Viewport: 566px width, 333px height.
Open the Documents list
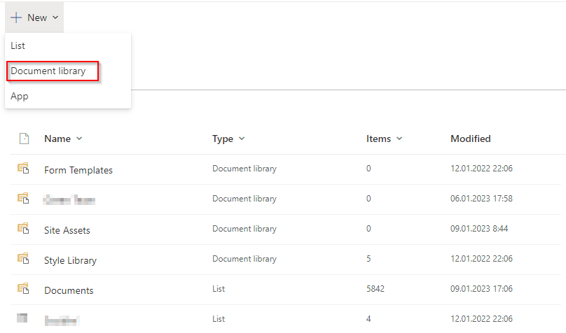[x=69, y=290]
